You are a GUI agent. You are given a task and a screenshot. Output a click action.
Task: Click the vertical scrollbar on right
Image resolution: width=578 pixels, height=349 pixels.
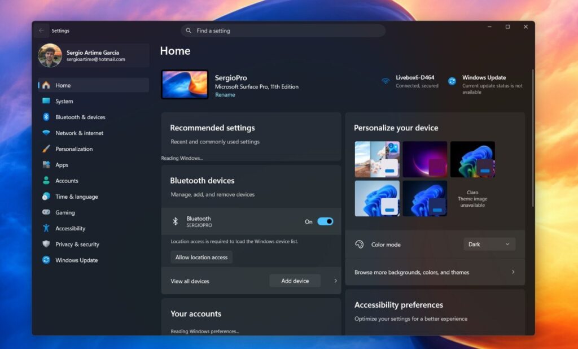point(533,138)
